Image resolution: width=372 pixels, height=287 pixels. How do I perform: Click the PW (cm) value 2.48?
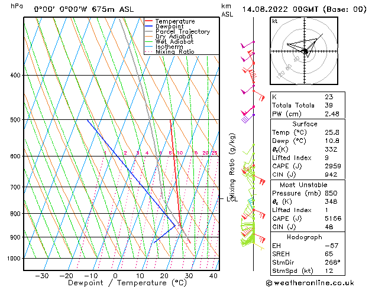tap(332, 114)
